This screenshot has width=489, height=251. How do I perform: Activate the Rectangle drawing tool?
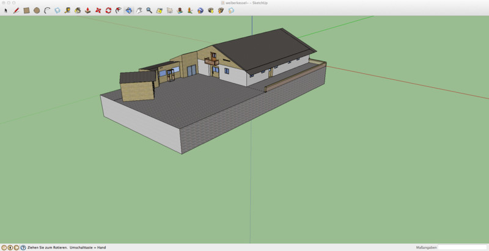[x=26, y=10]
